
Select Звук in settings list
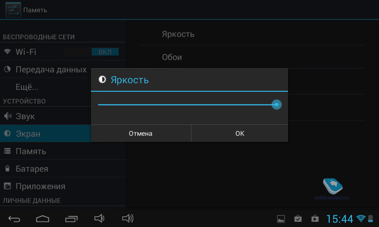(x=45, y=116)
